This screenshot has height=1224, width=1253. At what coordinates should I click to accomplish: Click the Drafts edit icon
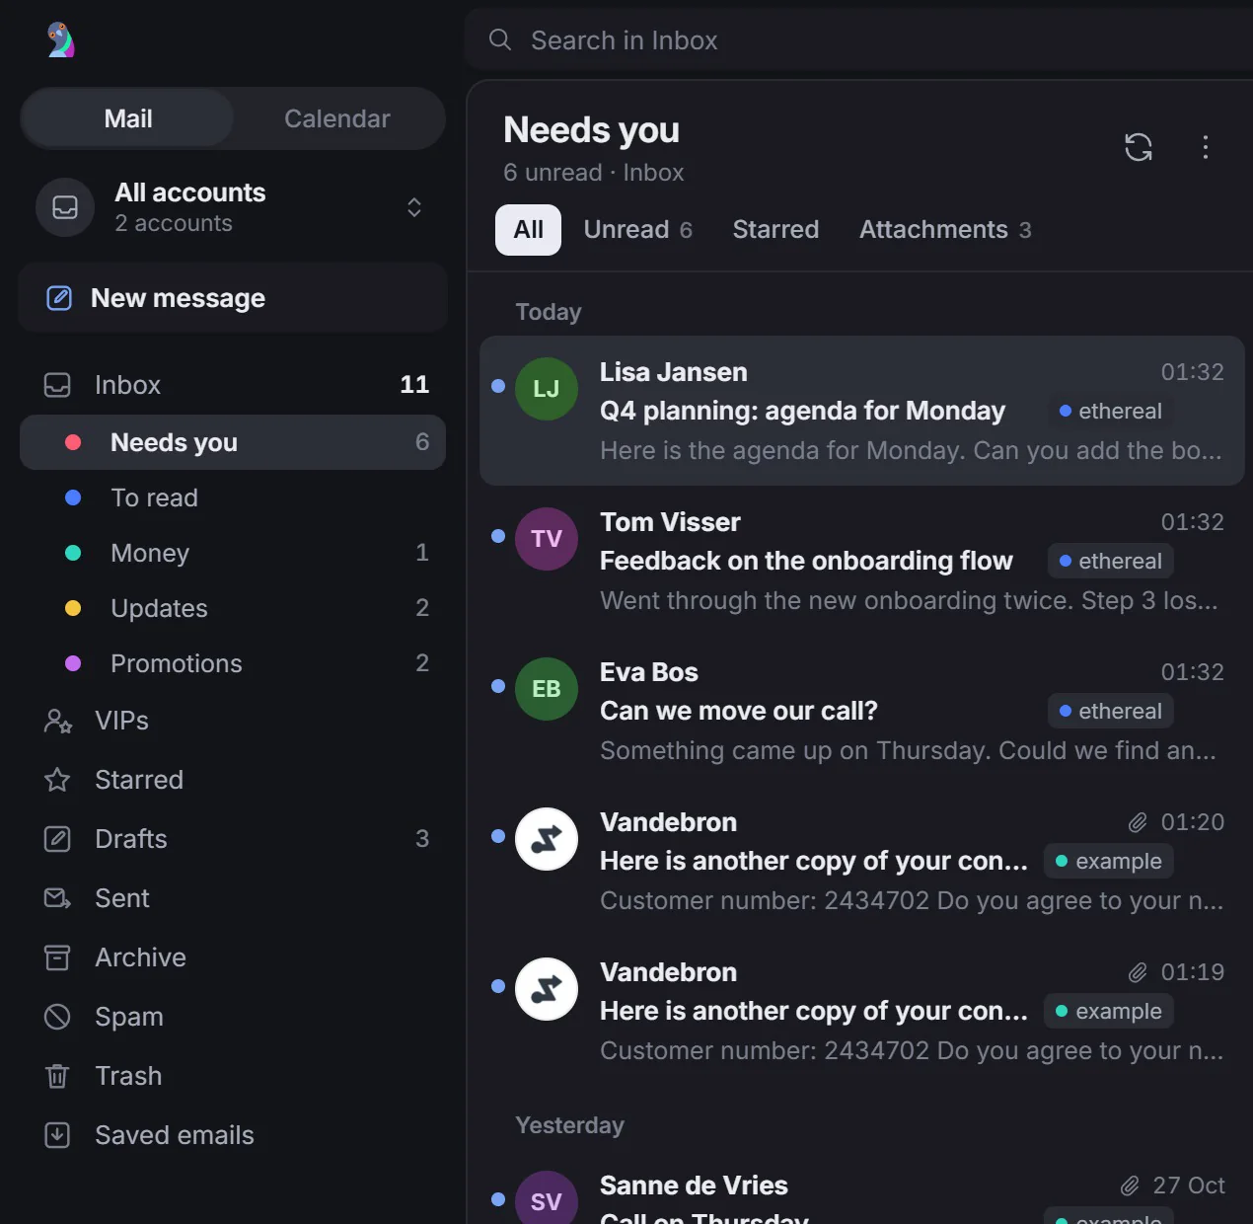[x=57, y=839]
